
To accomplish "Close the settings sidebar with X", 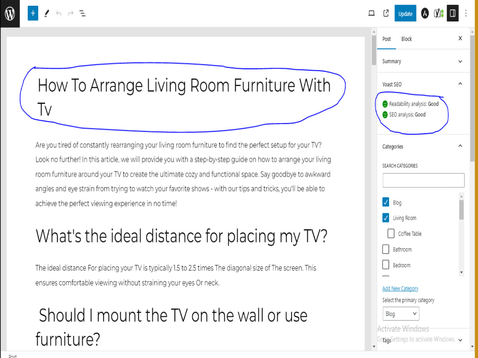I will [x=460, y=38].
